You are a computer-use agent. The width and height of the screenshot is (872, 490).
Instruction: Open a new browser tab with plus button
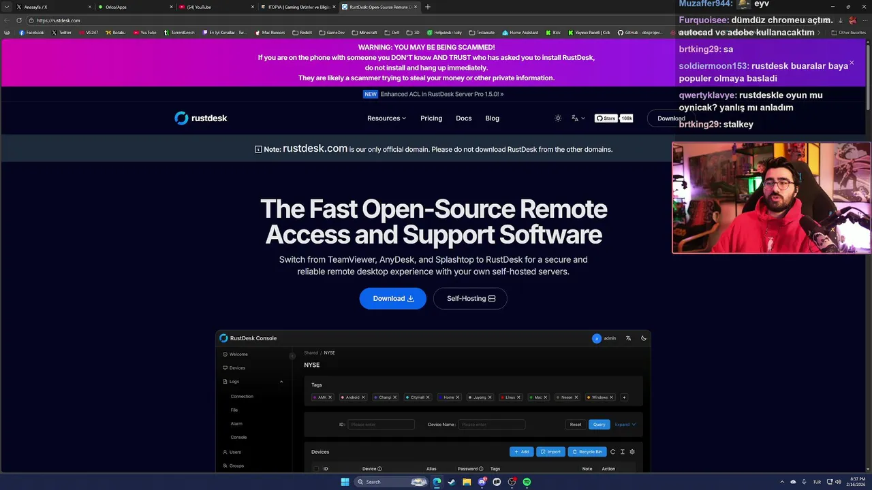[428, 7]
